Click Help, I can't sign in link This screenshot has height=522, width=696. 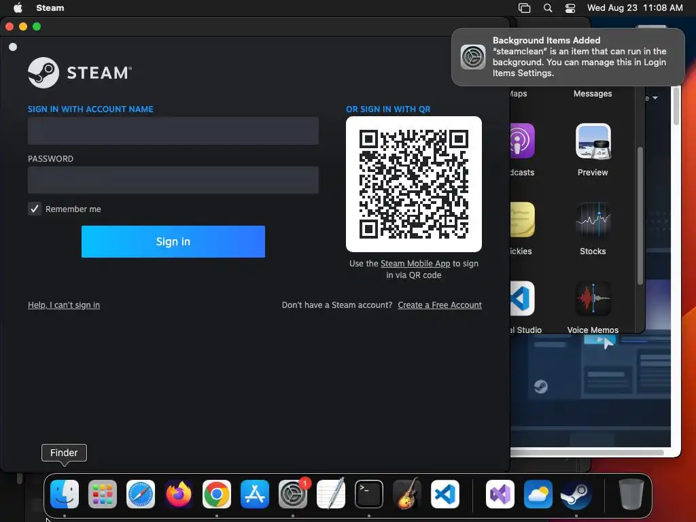(64, 305)
